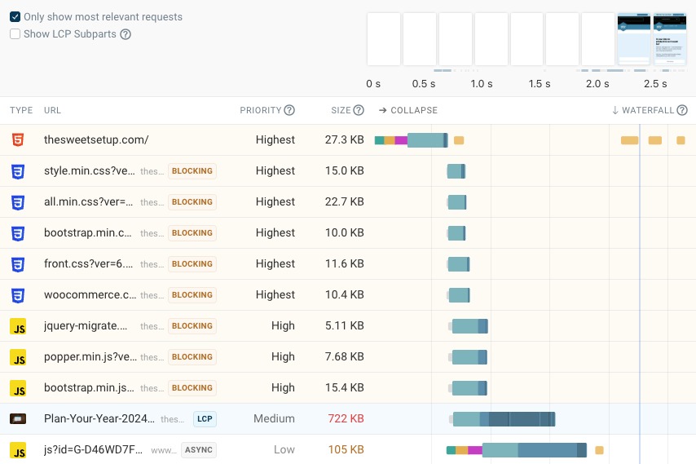Click LCP badge on Plan-Your-Year row
The width and height of the screenshot is (696, 464).
205,418
